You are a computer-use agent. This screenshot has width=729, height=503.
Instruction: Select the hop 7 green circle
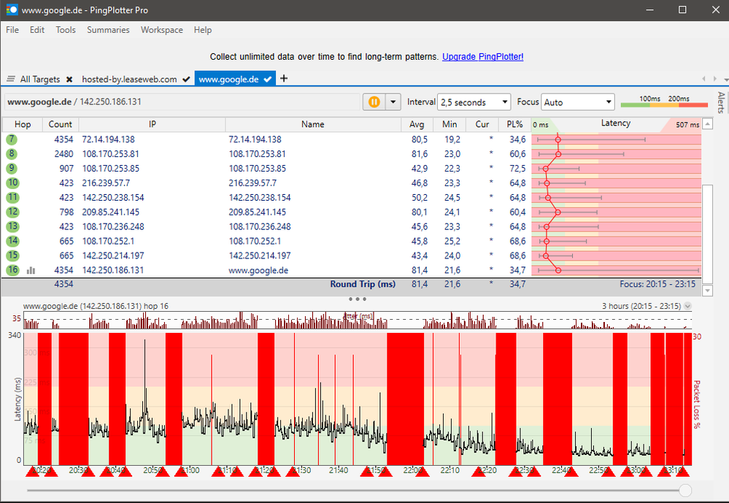pyautogui.click(x=12, y=139)
